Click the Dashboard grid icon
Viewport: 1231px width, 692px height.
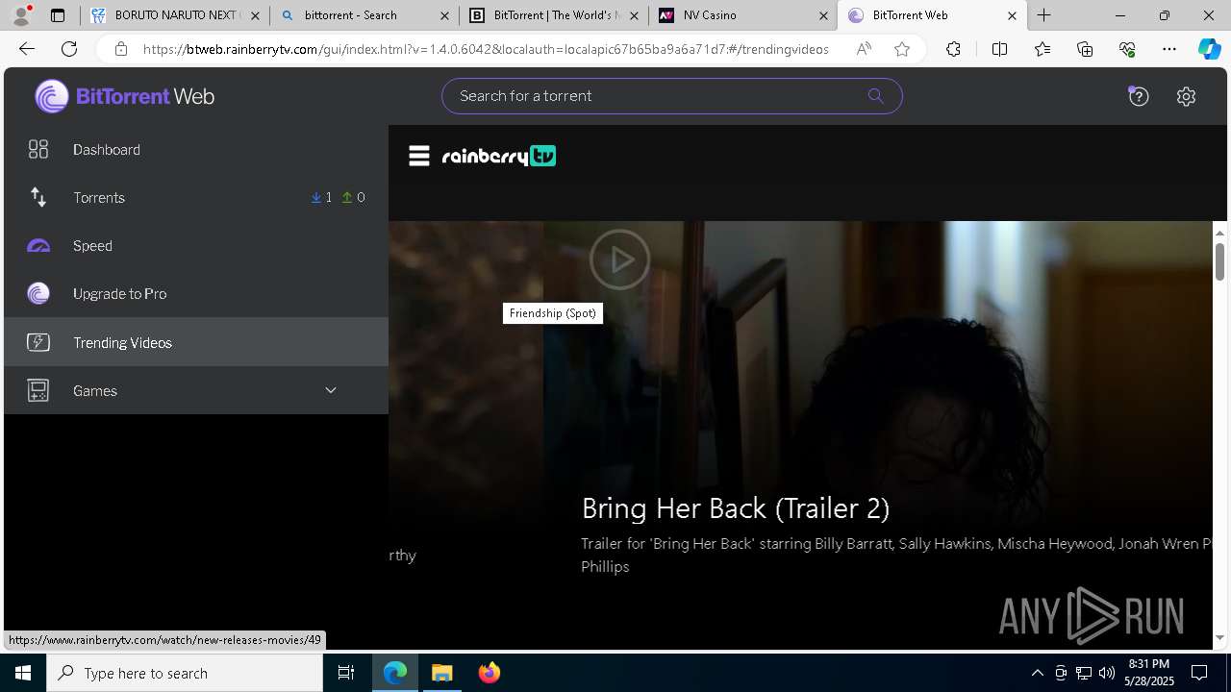point(38,149)
